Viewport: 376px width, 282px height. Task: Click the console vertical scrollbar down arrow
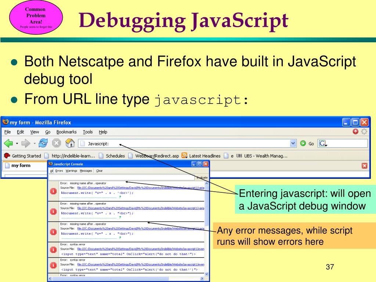(206, 274)
